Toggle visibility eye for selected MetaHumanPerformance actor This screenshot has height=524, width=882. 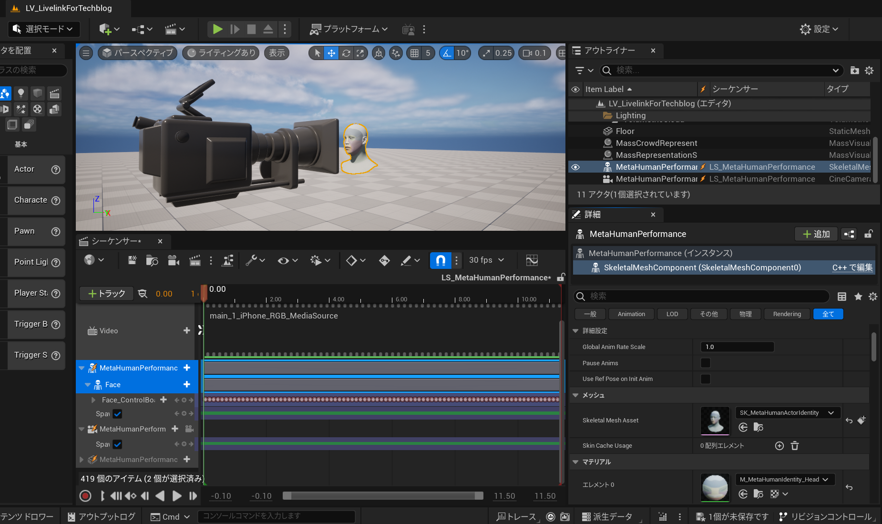coord(575,167)
